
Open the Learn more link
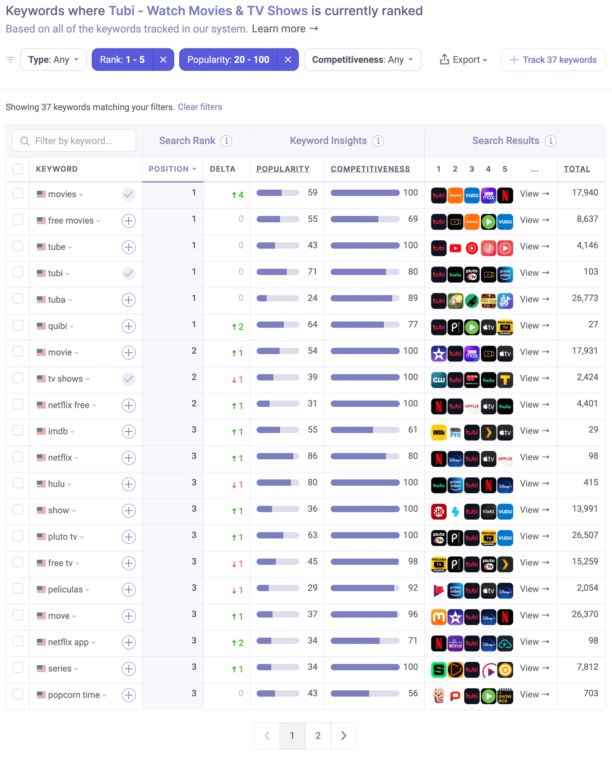285,29
